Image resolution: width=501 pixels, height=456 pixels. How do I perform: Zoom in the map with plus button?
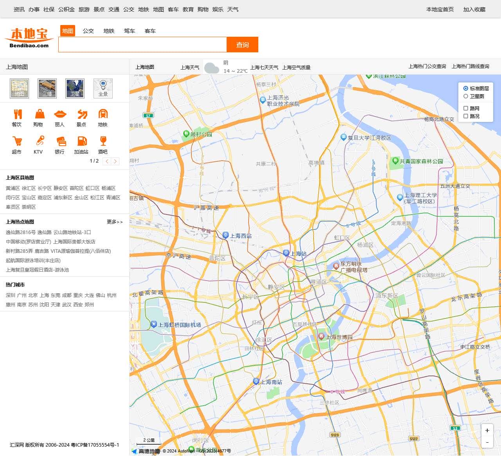487,430
